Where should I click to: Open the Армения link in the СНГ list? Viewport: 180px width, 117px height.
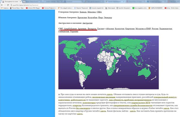[82, 29]
